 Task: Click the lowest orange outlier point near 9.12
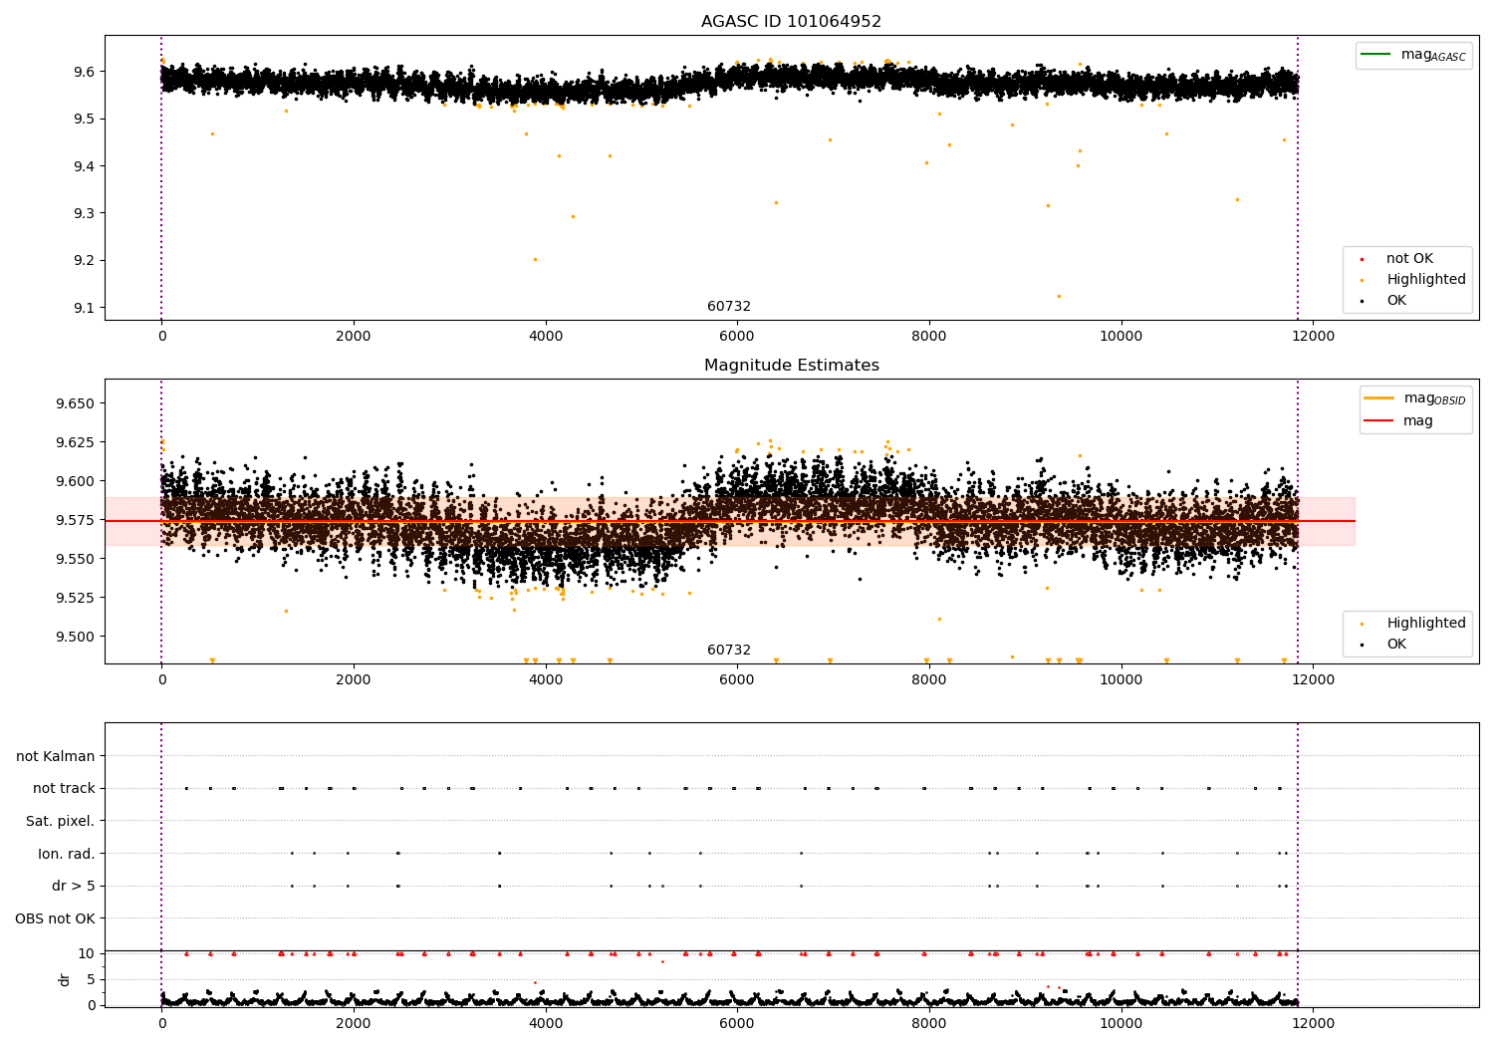[x=1059, y=296]
